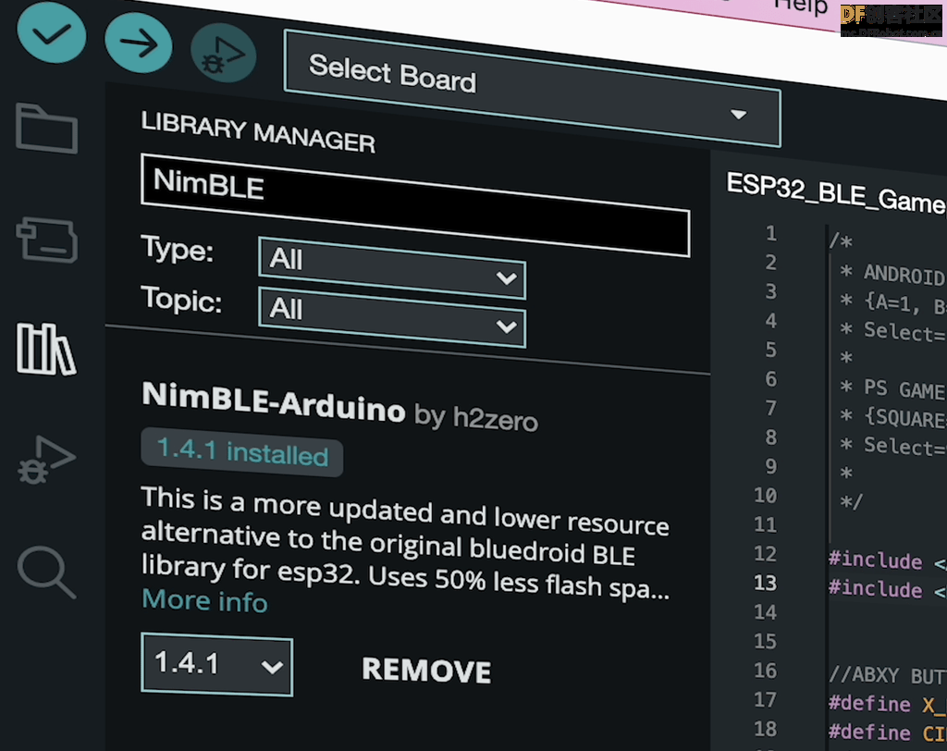Click the Select Board dropdown arrow
This screenshot has height=751, width=947.
[x=738, y=114]
